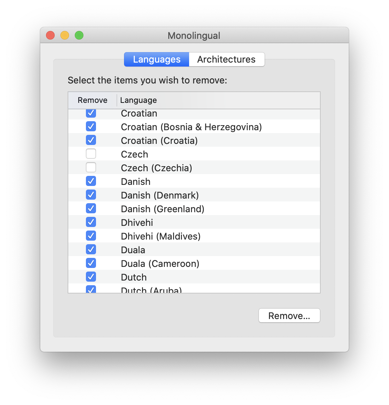
Task: Uncheck the plain Duala checkbox
Action: (x=91, y=250)
